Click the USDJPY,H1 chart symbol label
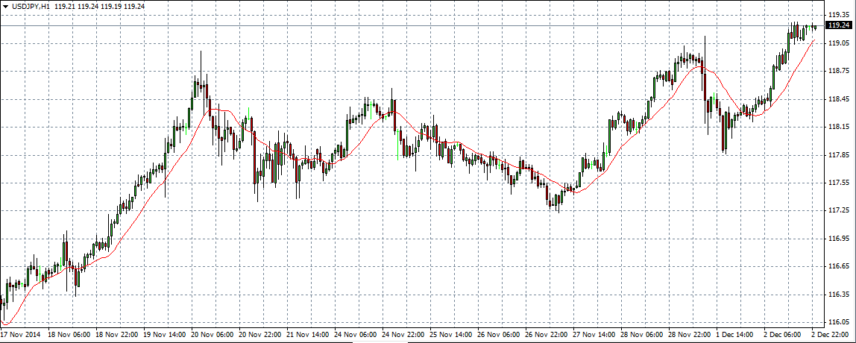856x343 pixels. 31,7
